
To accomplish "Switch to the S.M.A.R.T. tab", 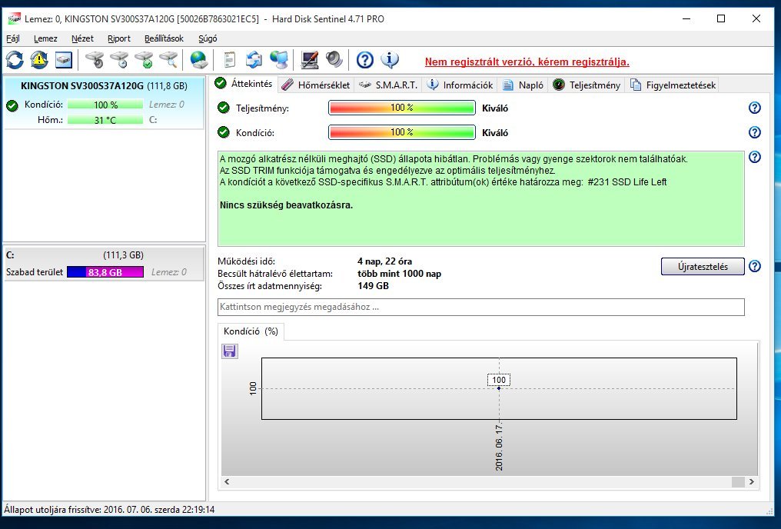I will [x=388, y=85].
